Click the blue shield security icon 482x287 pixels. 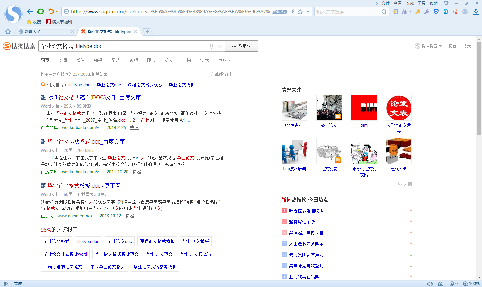436,12
